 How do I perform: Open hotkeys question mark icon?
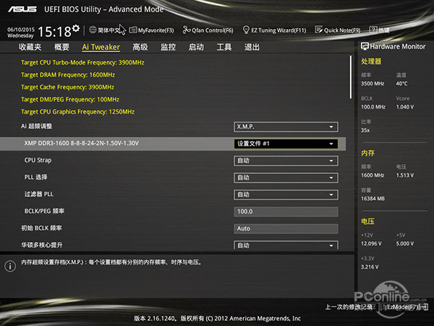pyautogui.click(x=373, y=30)
